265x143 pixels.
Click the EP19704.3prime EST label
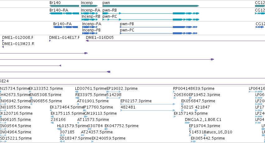pos(205,126)
